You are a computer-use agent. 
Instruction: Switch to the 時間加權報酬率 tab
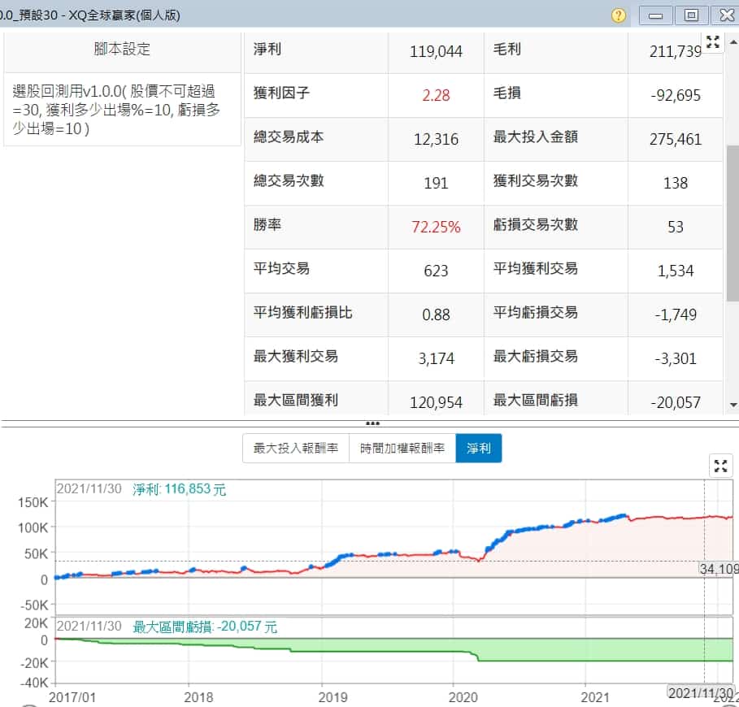(402, 448)
